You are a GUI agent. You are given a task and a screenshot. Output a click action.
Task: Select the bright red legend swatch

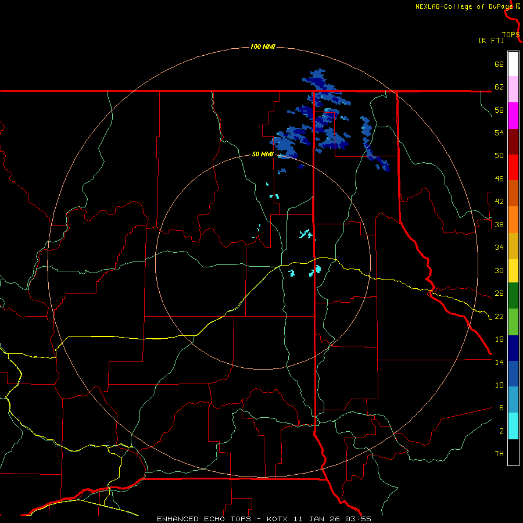(x=513, y=167)
